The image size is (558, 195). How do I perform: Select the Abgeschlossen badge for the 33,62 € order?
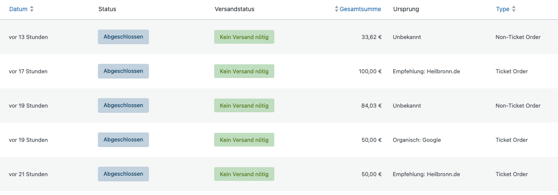click(123, 37)
